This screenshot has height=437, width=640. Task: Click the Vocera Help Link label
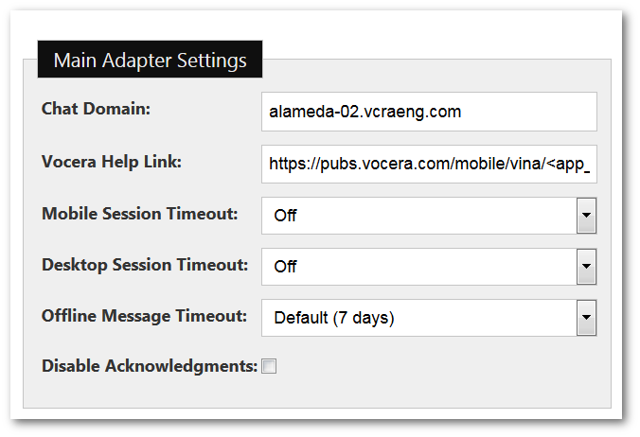(111, 161)
